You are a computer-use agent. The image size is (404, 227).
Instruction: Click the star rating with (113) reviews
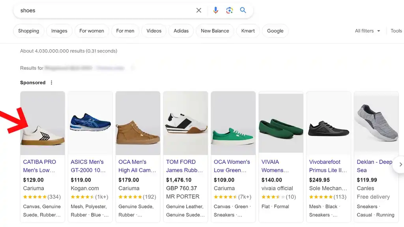coord(328,197)
